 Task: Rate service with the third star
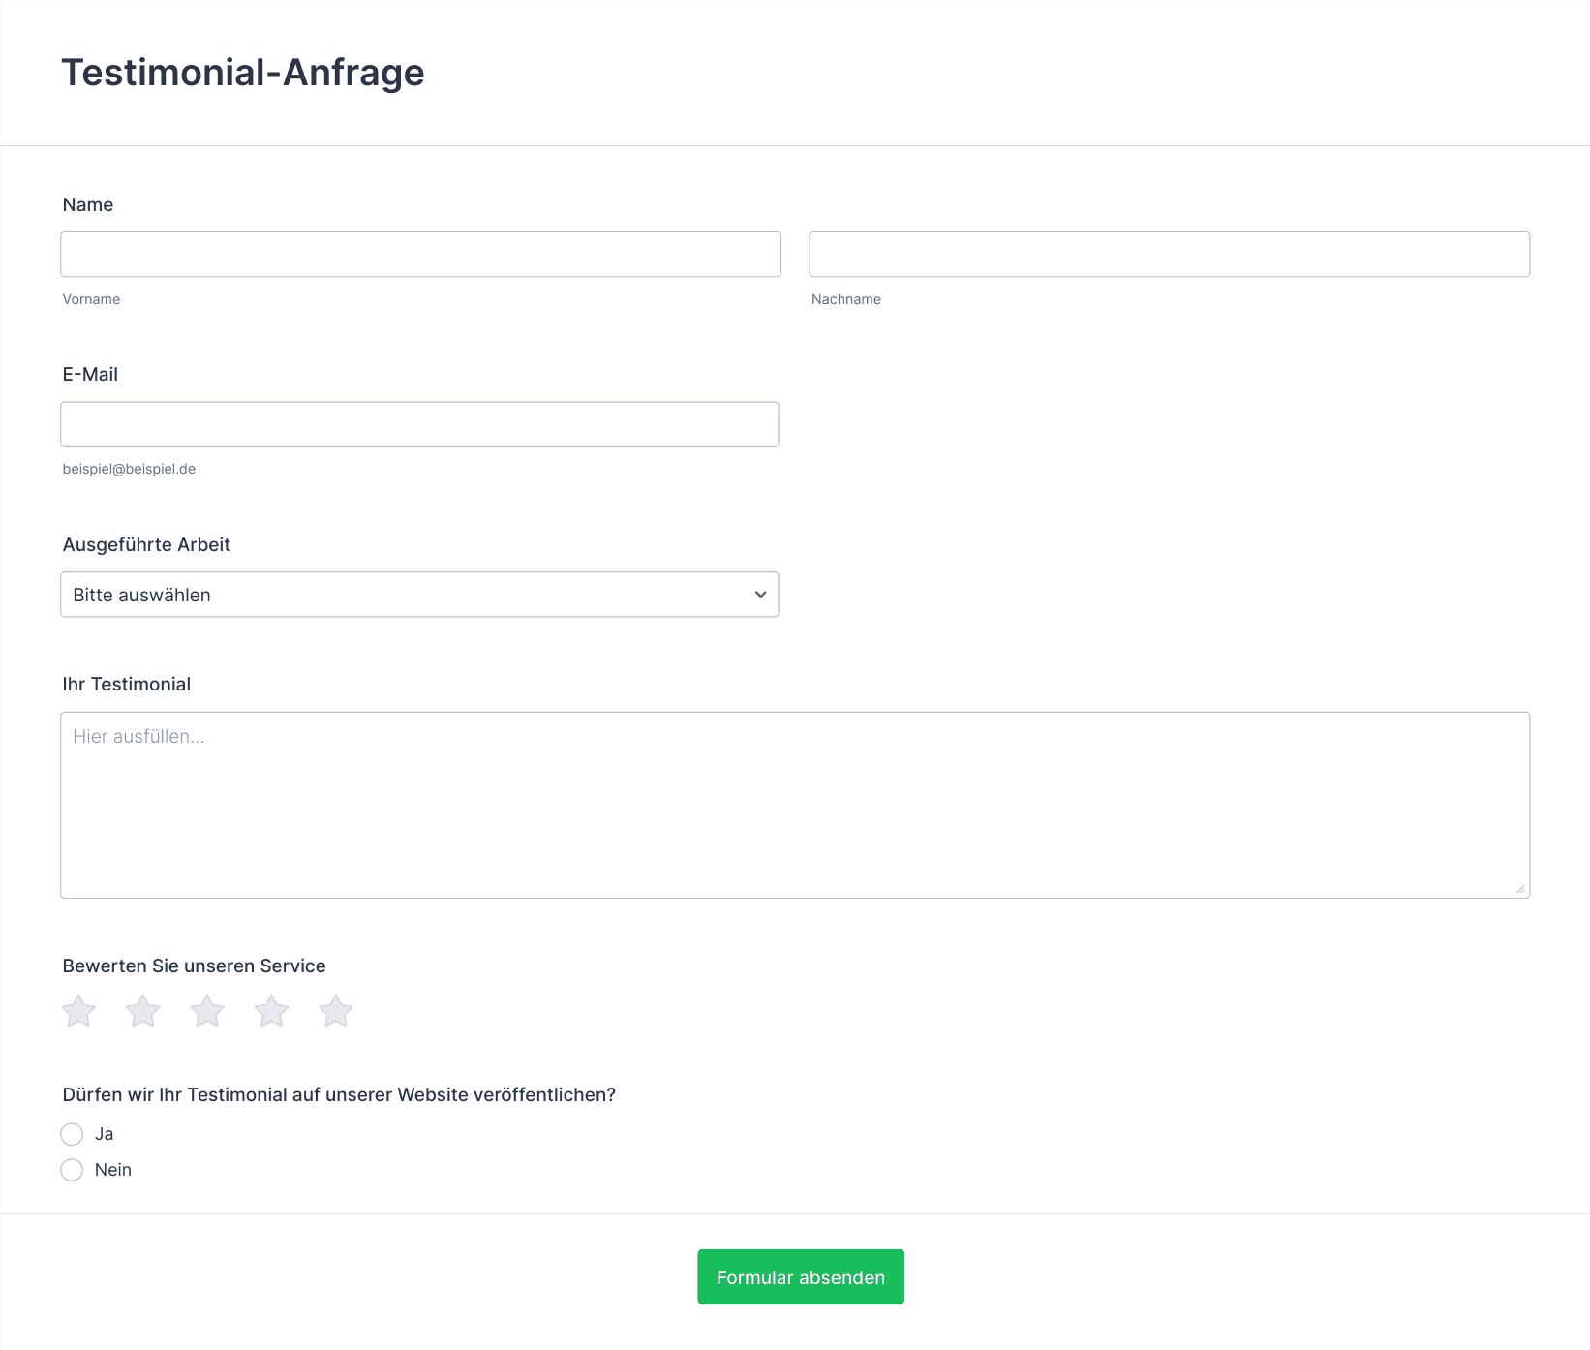[x=207, y=1011]
